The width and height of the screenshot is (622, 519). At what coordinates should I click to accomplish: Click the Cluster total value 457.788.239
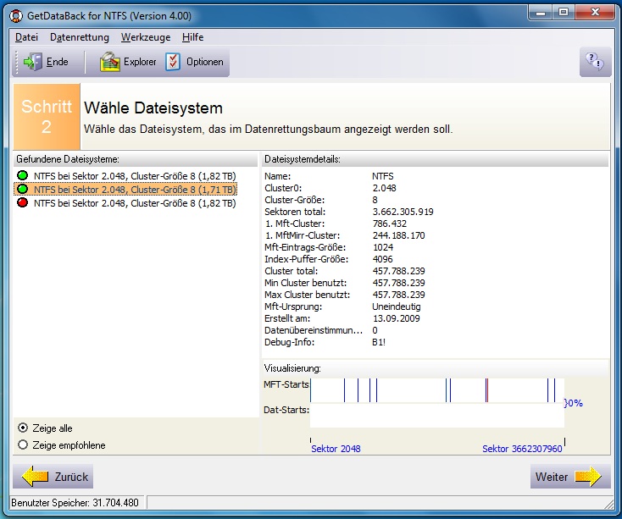click(398, 271)
